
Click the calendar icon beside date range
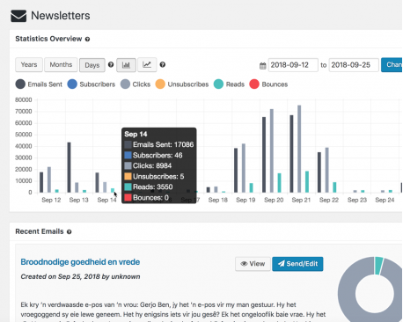coord(263,65)
